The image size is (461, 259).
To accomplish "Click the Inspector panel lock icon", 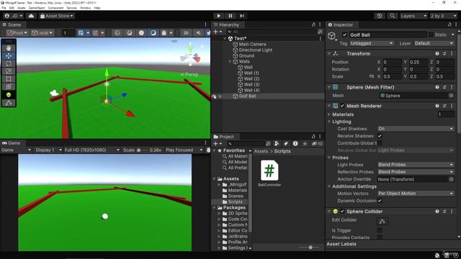I will click(449, 24).
